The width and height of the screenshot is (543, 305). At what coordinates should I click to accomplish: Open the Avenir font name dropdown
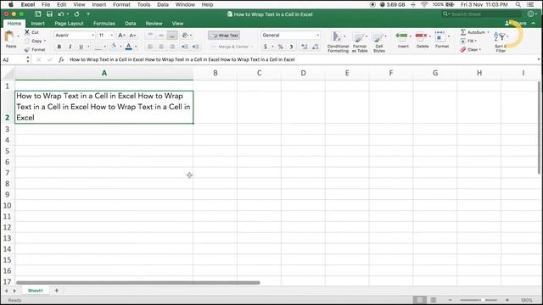[92, 36]
